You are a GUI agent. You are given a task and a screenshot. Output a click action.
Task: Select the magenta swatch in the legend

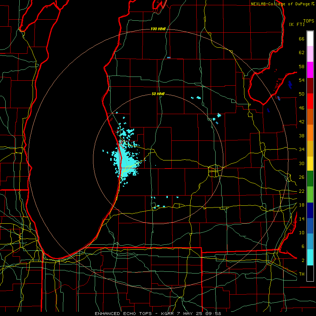point(310,70)
